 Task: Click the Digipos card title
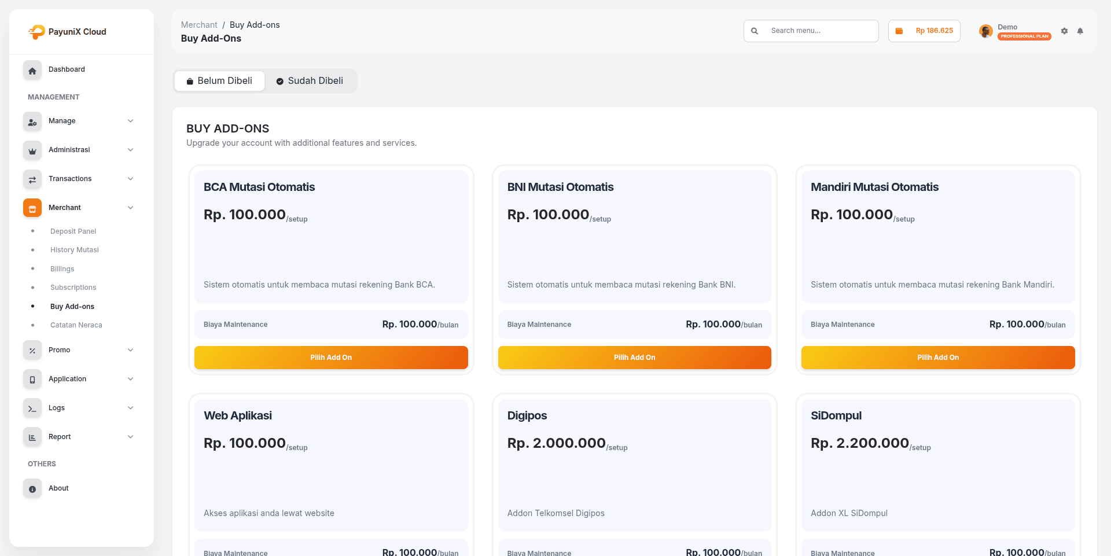[x=527, y=415]
